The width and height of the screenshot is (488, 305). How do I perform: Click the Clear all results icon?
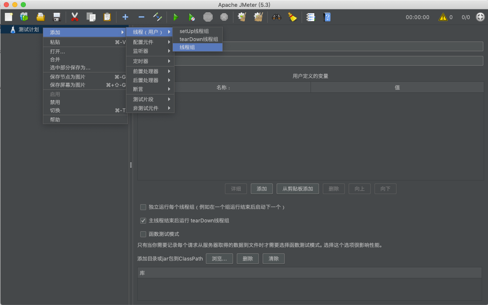tap(258, 17)
